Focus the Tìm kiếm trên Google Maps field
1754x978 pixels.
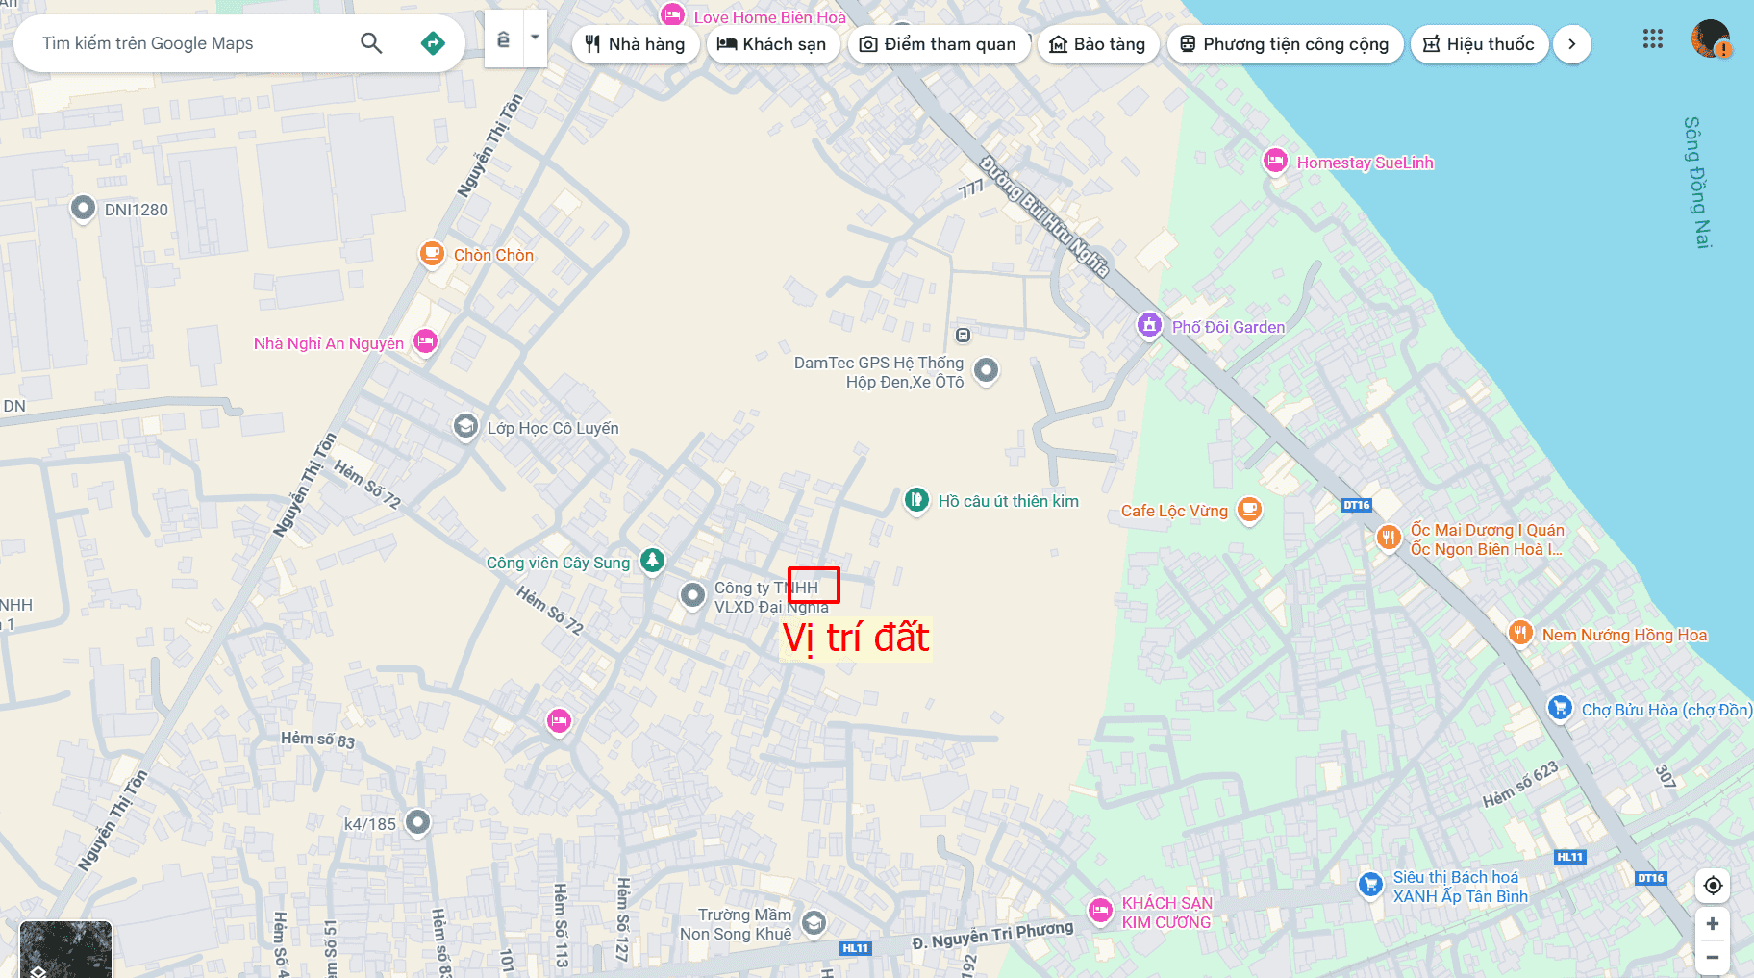pyautogui.click(x=192, y=43)
